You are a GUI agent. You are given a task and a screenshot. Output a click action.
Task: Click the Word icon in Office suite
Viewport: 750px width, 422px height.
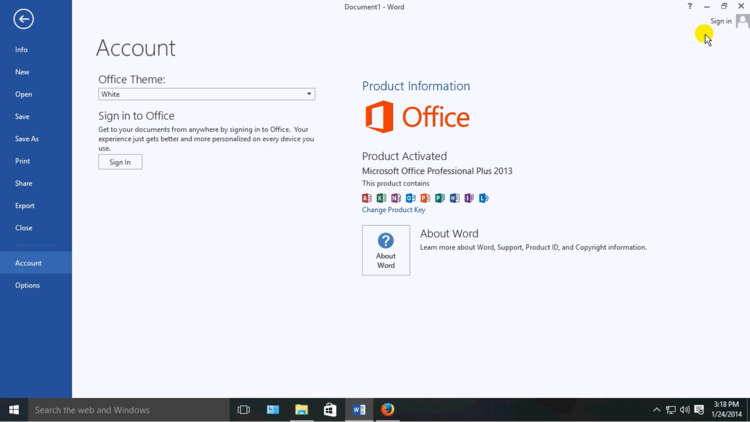tap(454, 198)
